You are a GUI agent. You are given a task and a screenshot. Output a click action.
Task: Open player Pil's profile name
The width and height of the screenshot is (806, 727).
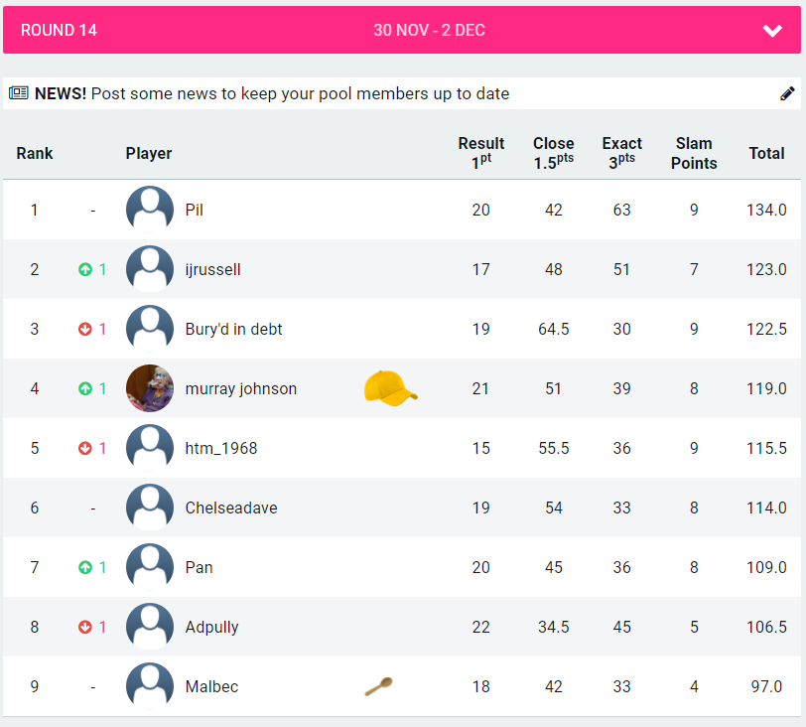tap(194, 210)
